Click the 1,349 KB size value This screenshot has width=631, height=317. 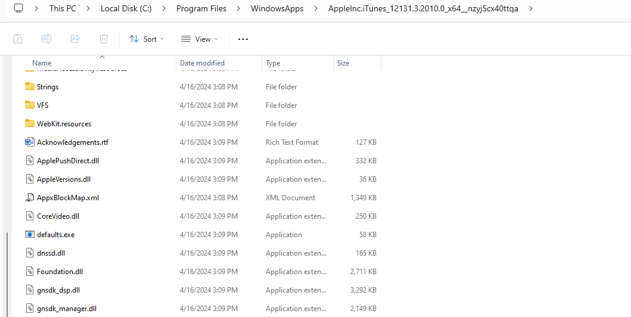tap(363, 197)
